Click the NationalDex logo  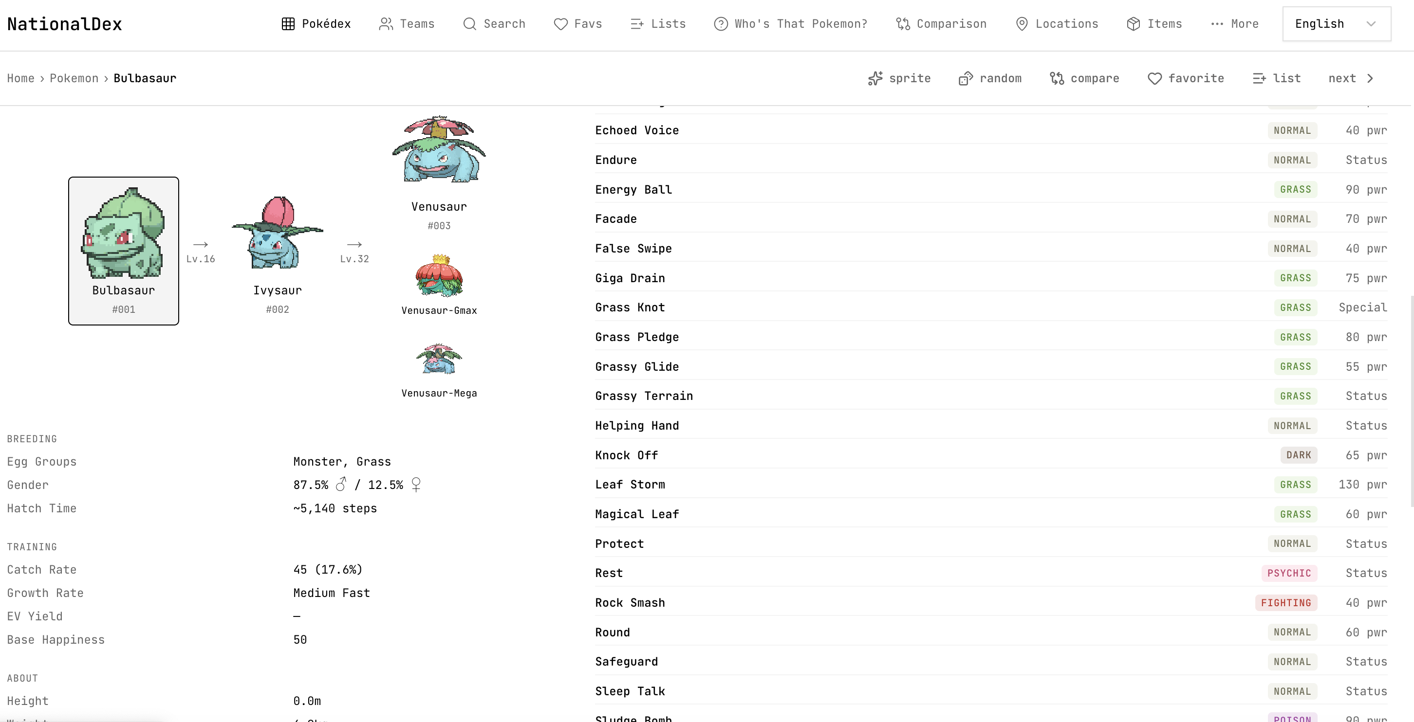coord(64,24)
